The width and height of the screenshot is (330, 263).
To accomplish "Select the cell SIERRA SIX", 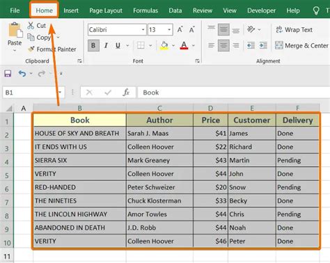I will [x=79, y=160].
